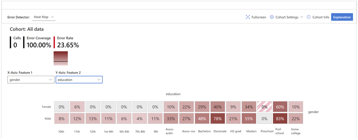Select Male 9th cell showing 11%
Viewport: 358px width, 140px height.
click(155, 118)
